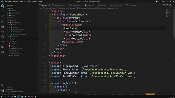Expand the node_modules folder
Viewport: 175px width, 98px height.
16,13
